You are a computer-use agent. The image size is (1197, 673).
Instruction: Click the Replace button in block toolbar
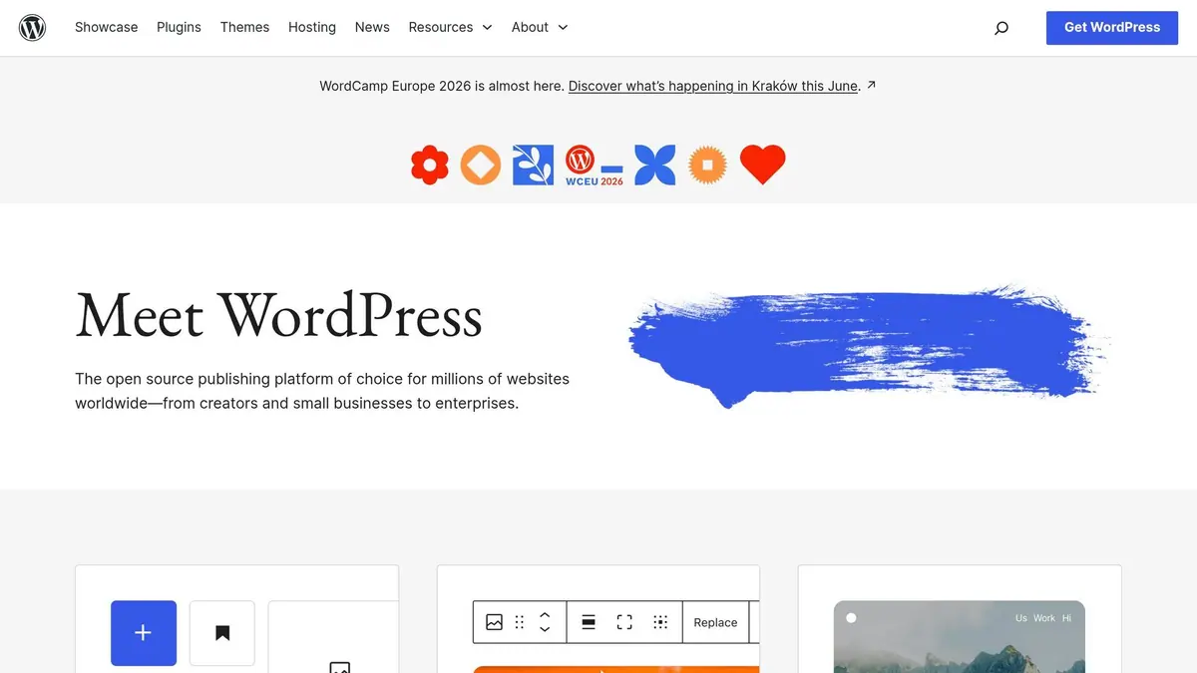(x=715, y=622)
